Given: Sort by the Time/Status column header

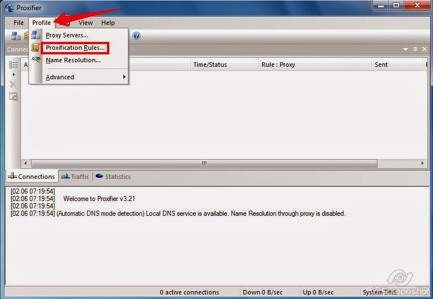Looking at the screenshot, I should tap(224, 65).
